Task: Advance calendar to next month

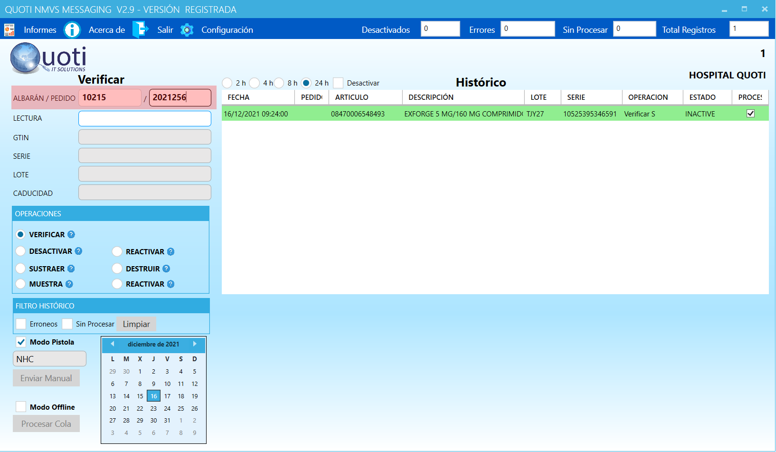Action: coord(195,344)
